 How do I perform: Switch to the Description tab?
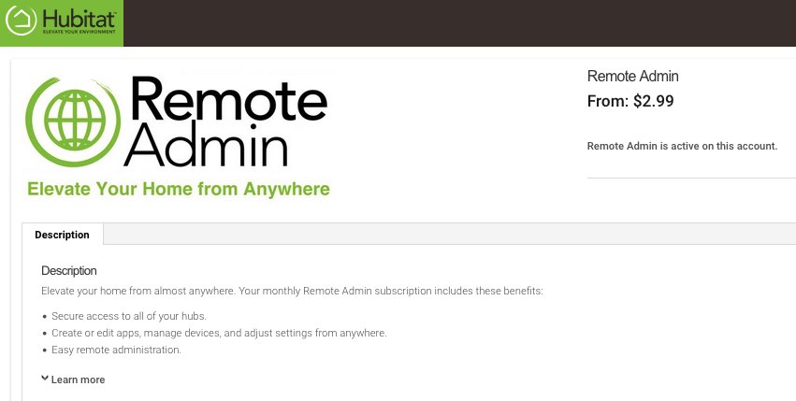click(62, 235)
